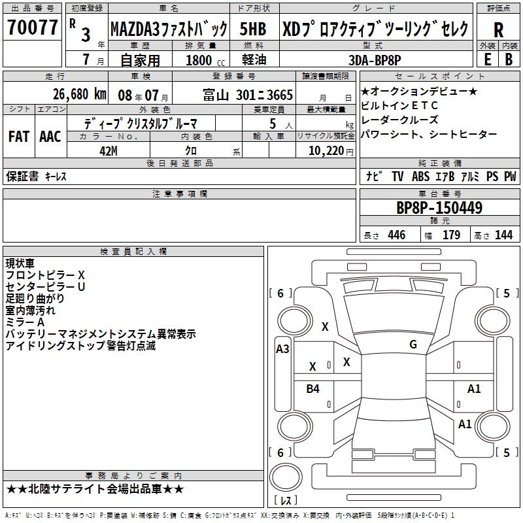
Task: Click ABS in genuine equipment row
Action: 420,176
